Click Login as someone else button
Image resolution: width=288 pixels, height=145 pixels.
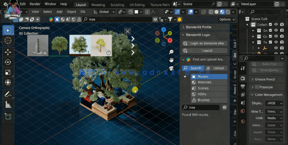(x=204, y=43)
